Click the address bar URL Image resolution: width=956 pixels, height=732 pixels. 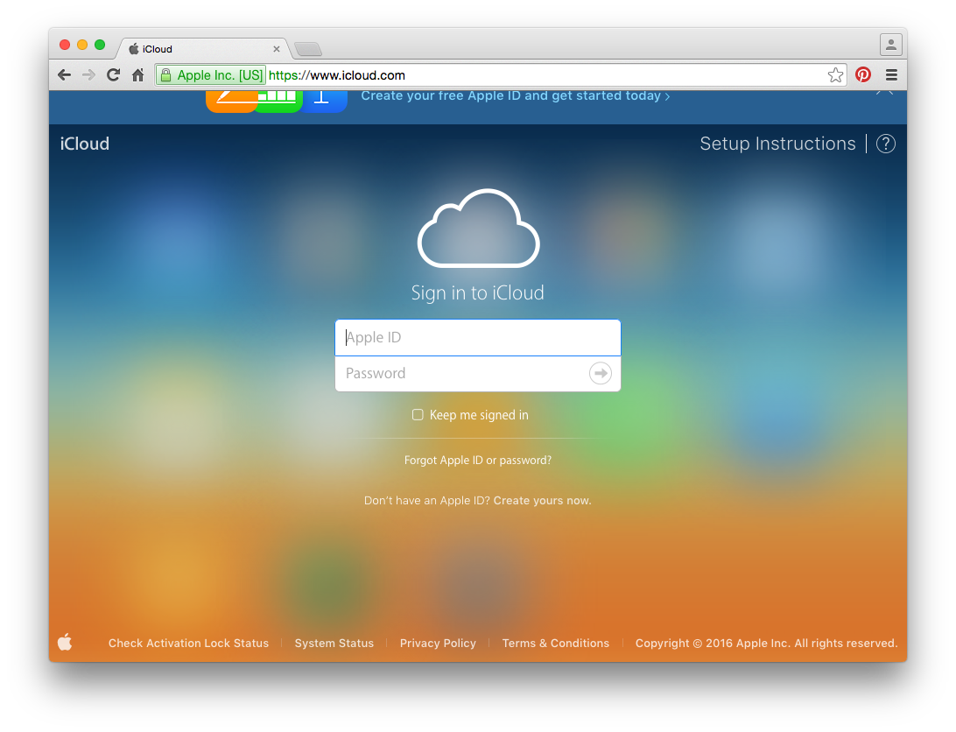click(x=336, y=75)
